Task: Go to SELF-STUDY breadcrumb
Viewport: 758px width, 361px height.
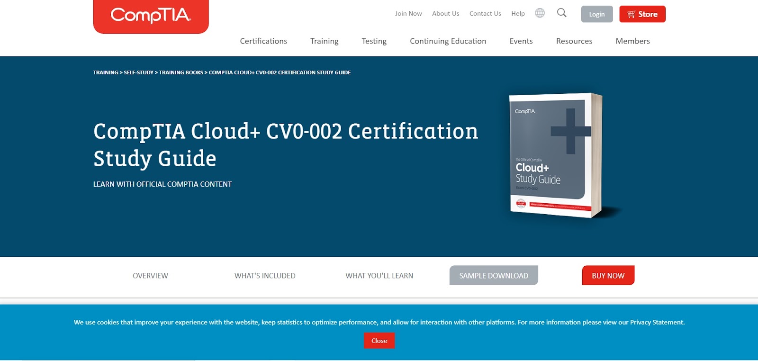Action: pyautogui.click(x=139, y=72)
